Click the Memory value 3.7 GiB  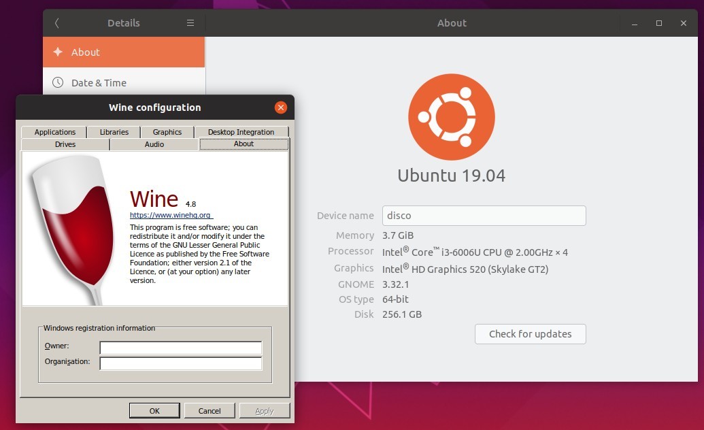coord(398,235)
